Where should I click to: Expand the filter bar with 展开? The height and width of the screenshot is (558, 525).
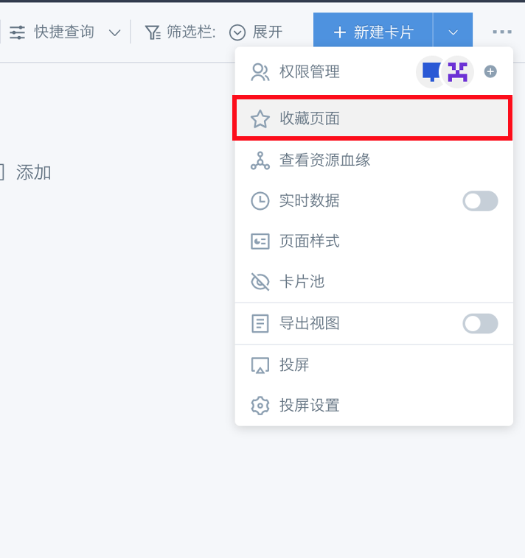(256, 32)
